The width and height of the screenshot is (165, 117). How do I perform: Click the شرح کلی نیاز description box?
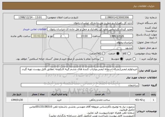pos(79,70)
